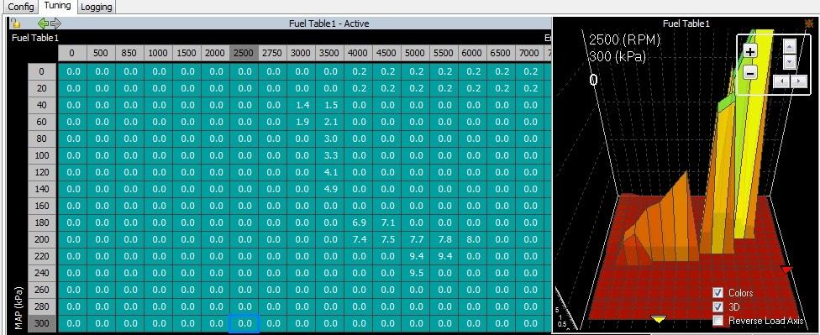Enable the Reverse Load Axis checkbox
The height and width of the screenshot is (335, 820).
[718, 321]
